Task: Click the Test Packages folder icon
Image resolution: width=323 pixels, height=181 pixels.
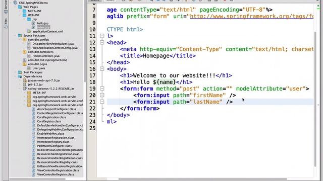Action: pyautogui.click(x=20, y=72)
